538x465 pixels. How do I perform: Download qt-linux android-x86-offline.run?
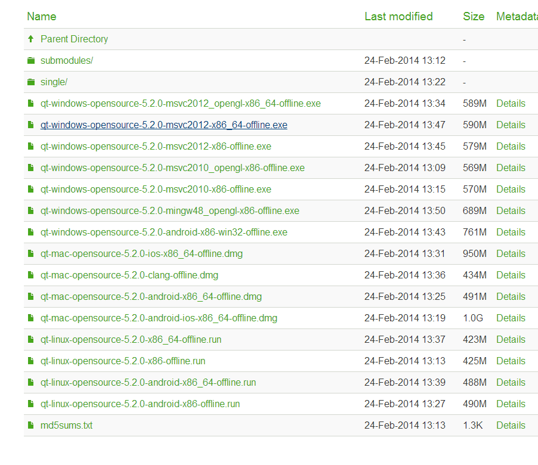pos(140,404)
